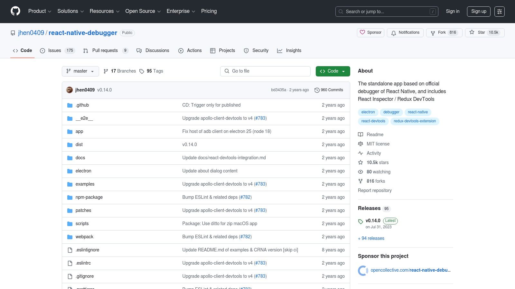Image resolution: width=515 pixels, height=289 pixels.
Task: Open PR #782 link in npm-package row
Action: [245, 197]
